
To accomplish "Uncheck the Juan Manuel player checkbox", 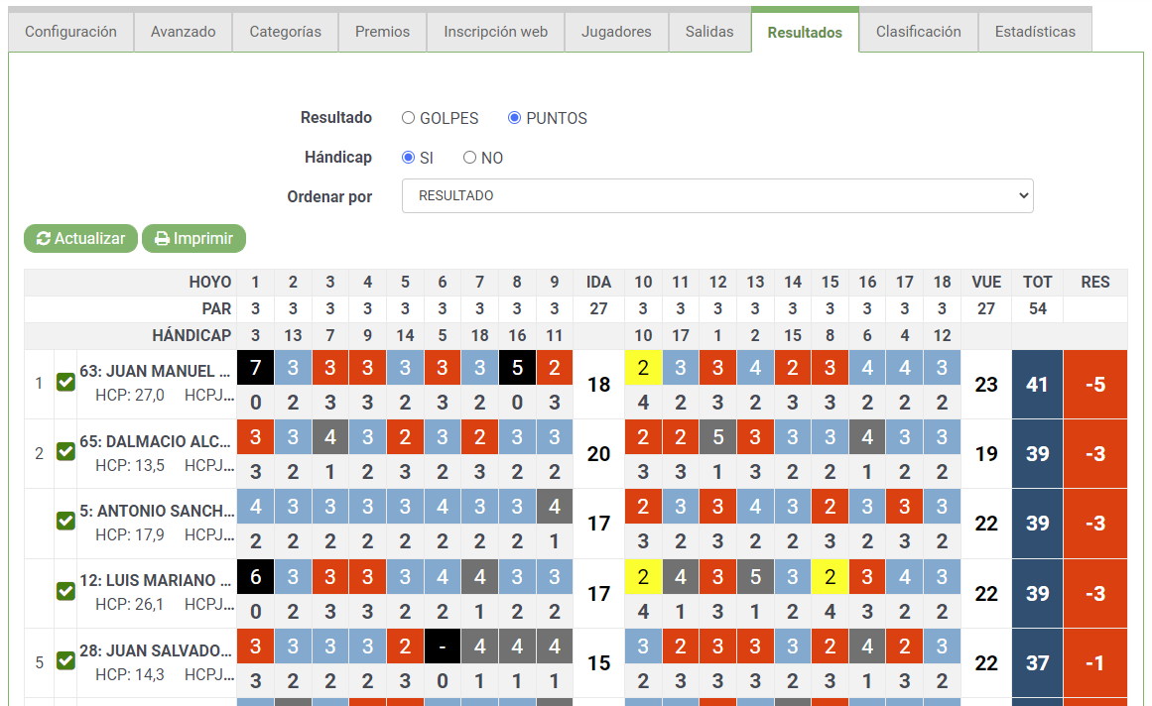I will (66, 383).
